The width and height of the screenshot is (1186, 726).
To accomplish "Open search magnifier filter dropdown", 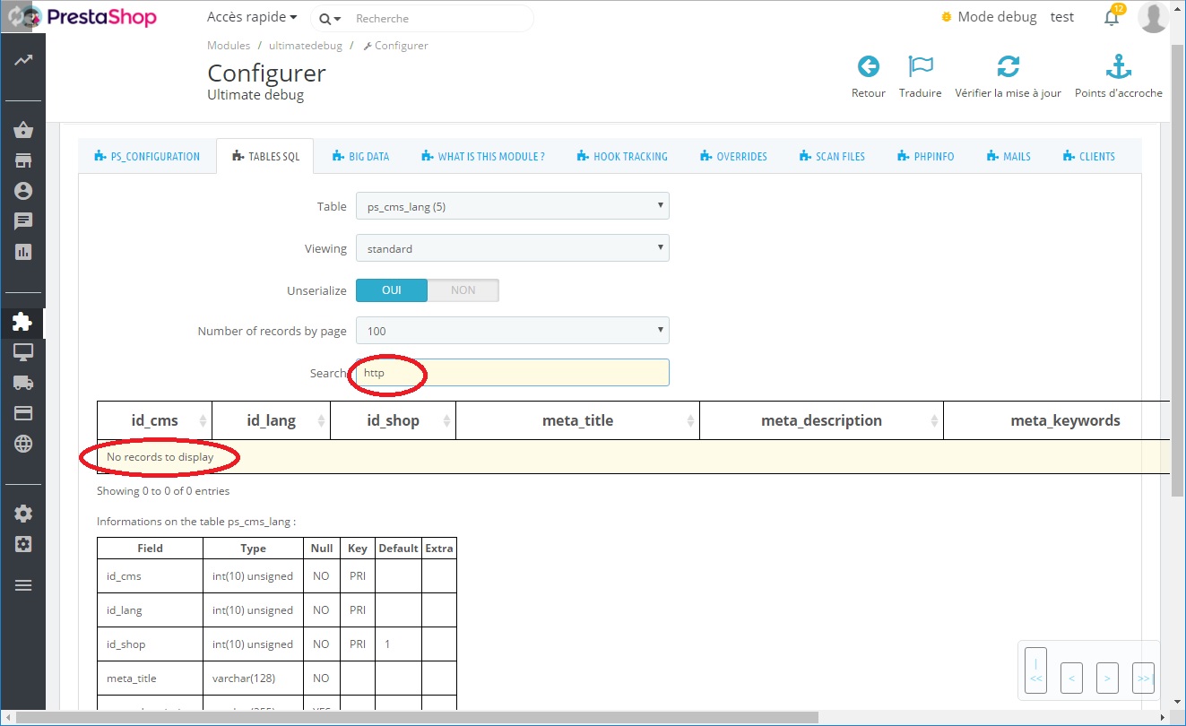I will [x=330, y=19].
